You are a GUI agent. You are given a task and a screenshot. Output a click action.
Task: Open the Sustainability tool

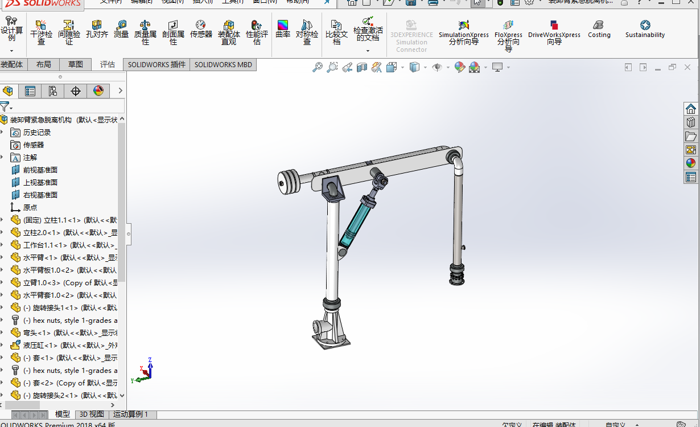coord(645,30)
